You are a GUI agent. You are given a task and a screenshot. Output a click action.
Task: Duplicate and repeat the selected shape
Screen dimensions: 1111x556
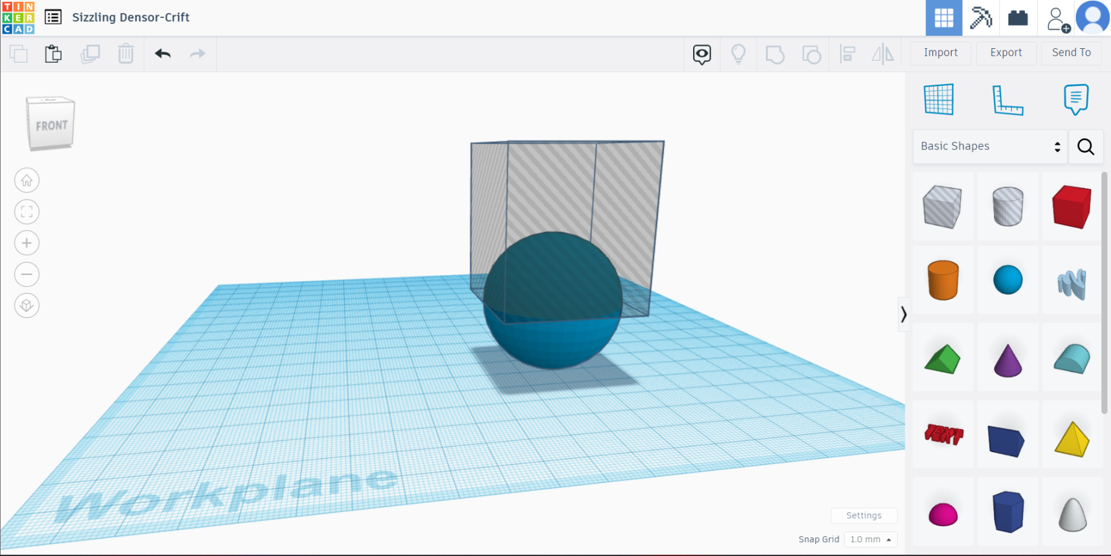[x=90, y=54]
